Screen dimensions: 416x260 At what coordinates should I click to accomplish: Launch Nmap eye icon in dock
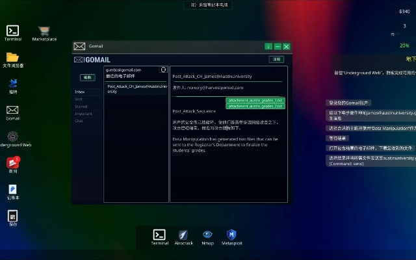(x=207, y=235)
